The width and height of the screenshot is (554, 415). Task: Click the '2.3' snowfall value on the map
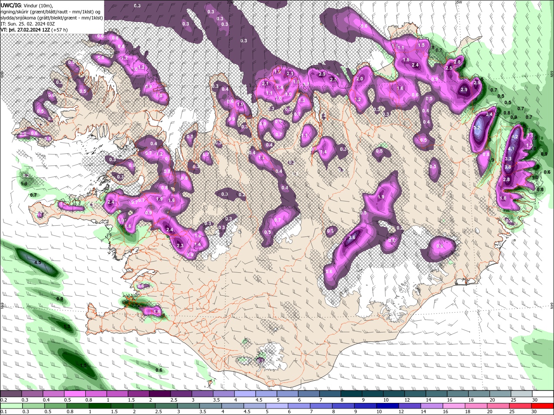pos(180,246)
